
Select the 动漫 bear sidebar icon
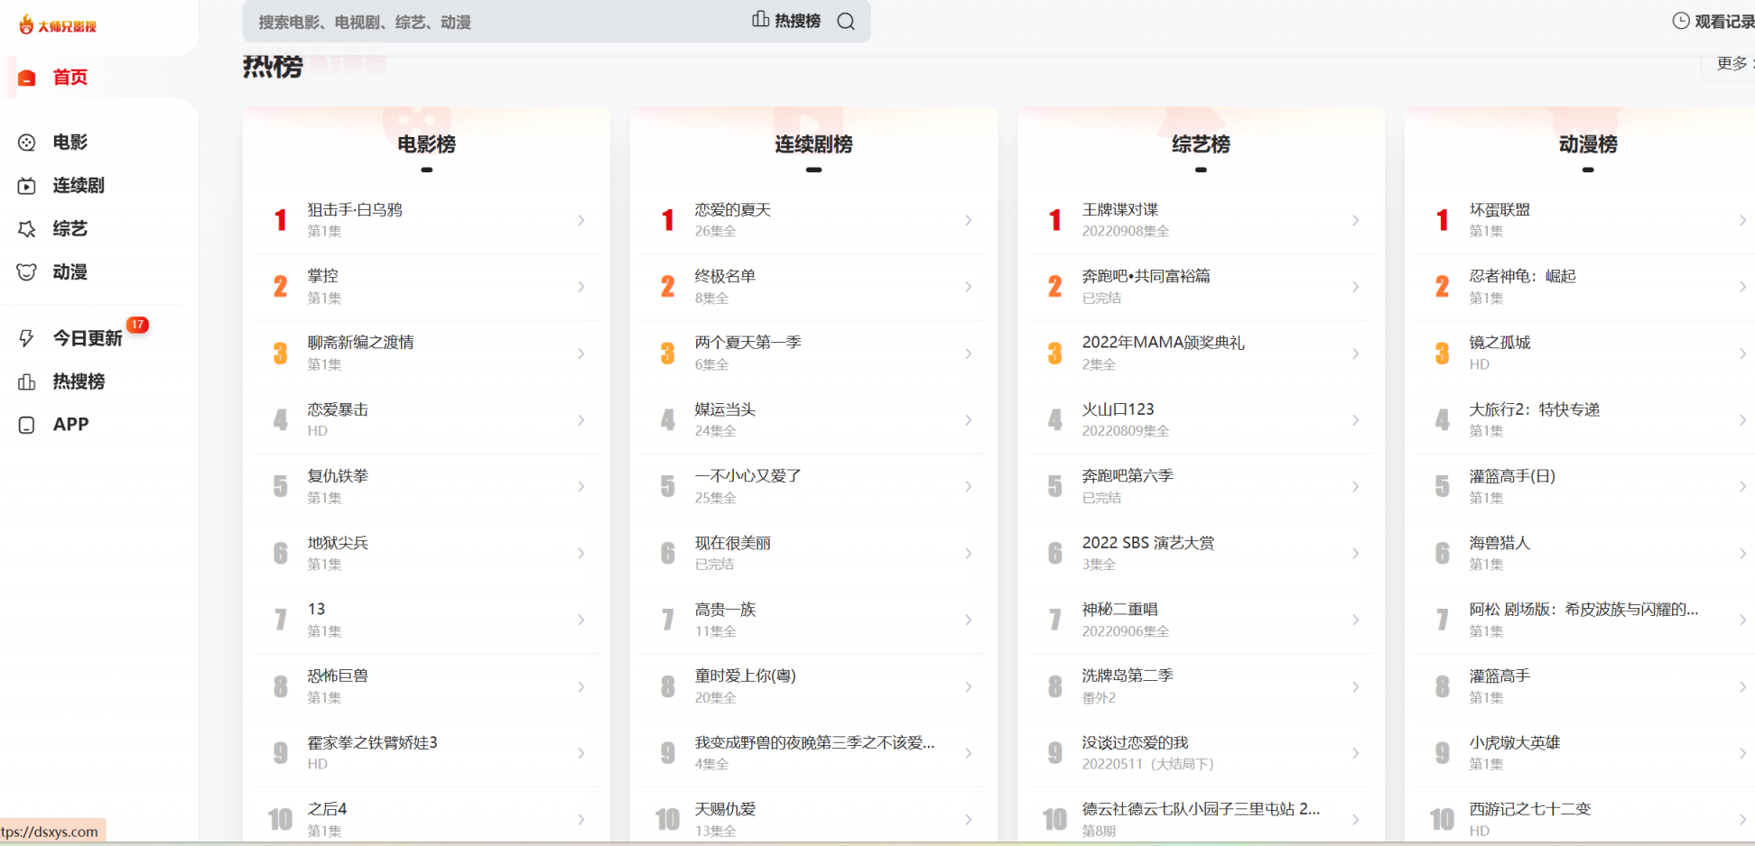tap(27, 272)
